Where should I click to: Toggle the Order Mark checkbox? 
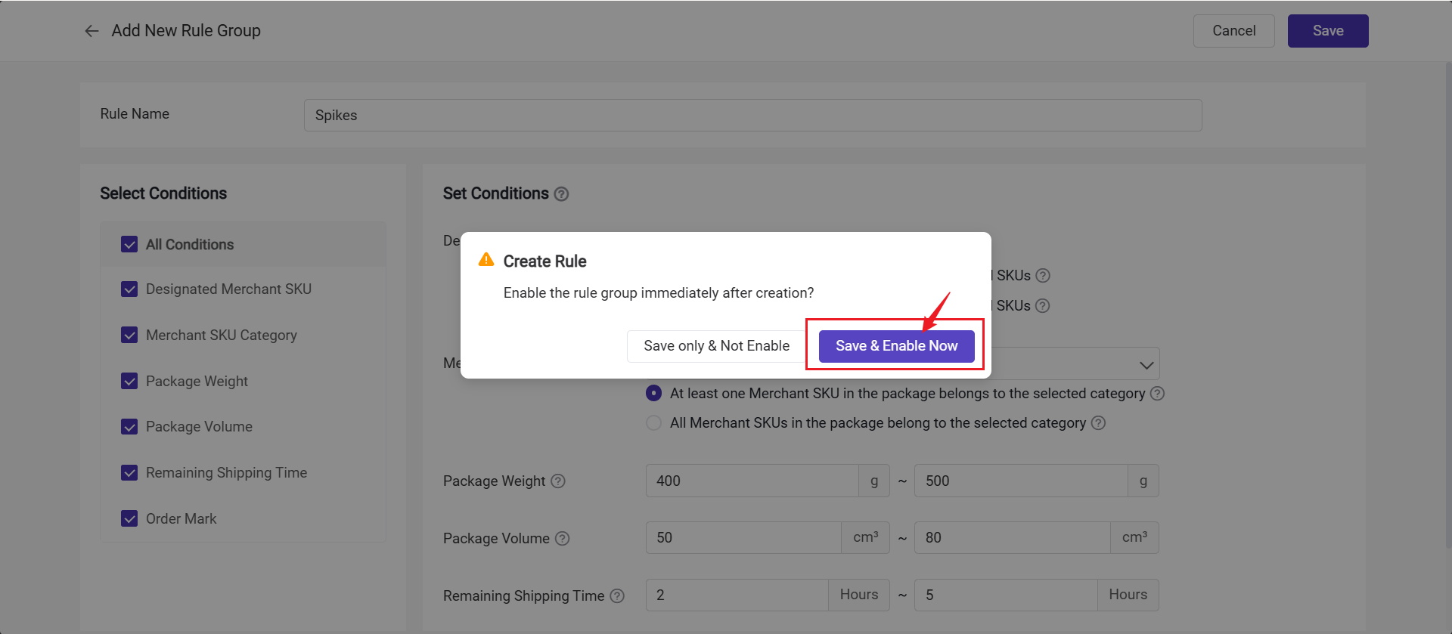point(129,519)
